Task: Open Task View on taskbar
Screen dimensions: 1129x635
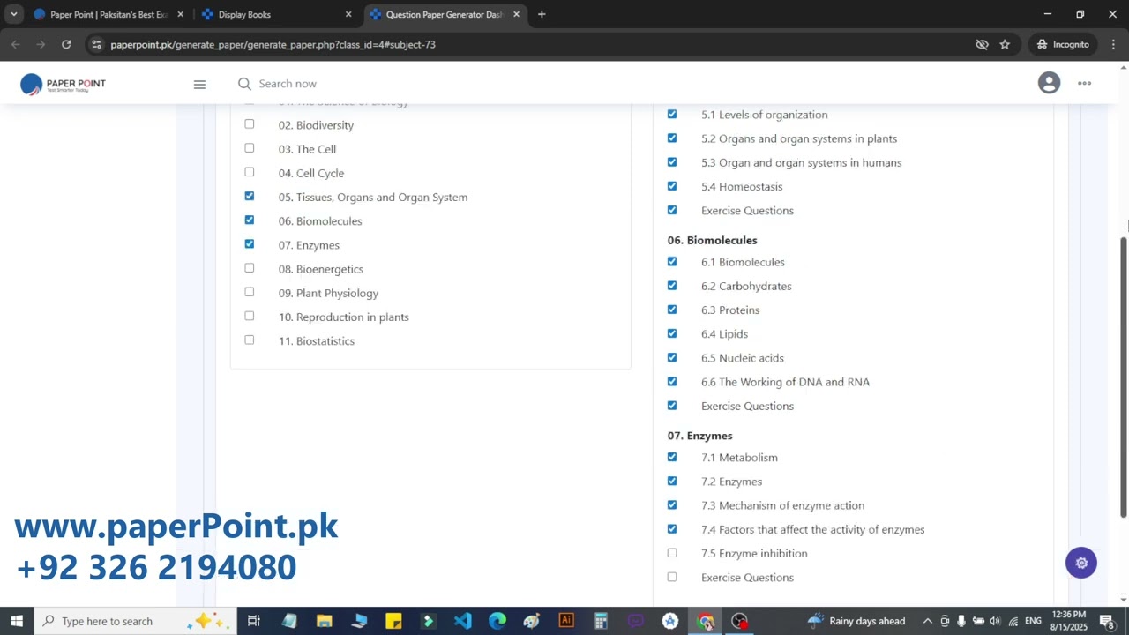Action: pos(253,621)
